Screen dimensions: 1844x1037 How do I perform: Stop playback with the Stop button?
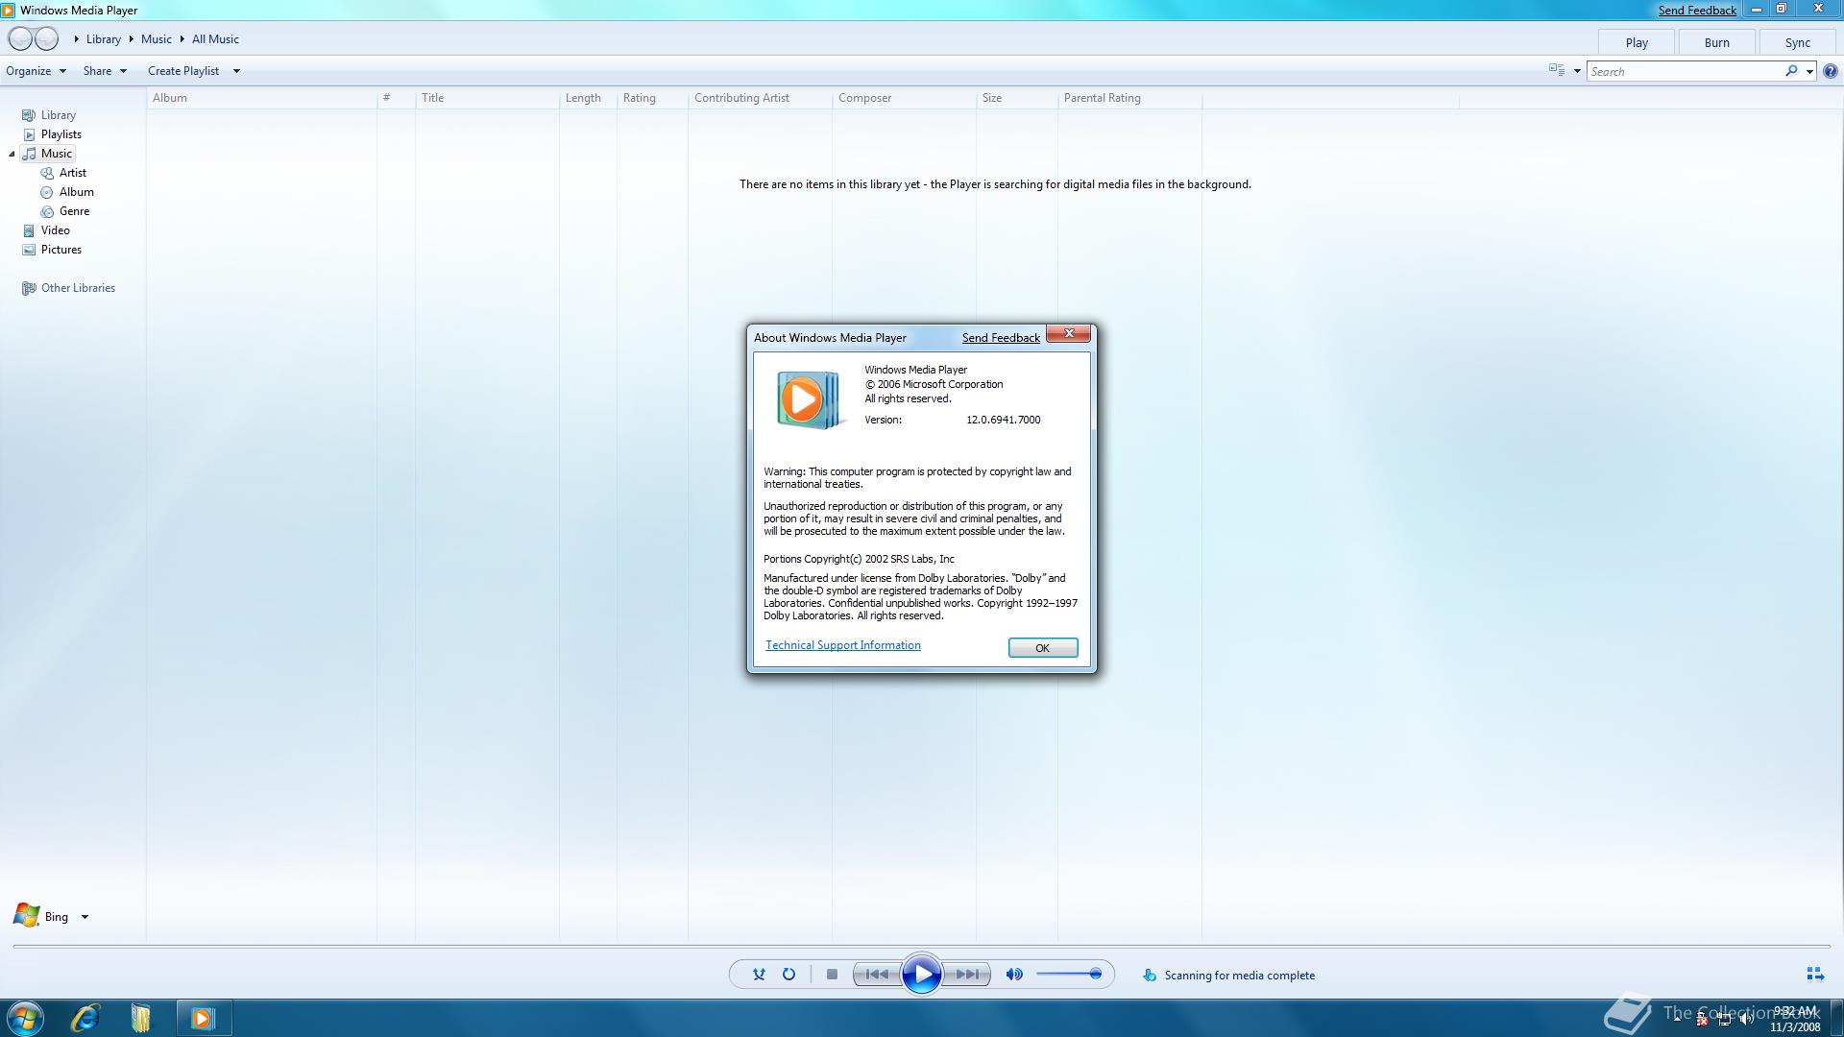click(x=832, y=975)
